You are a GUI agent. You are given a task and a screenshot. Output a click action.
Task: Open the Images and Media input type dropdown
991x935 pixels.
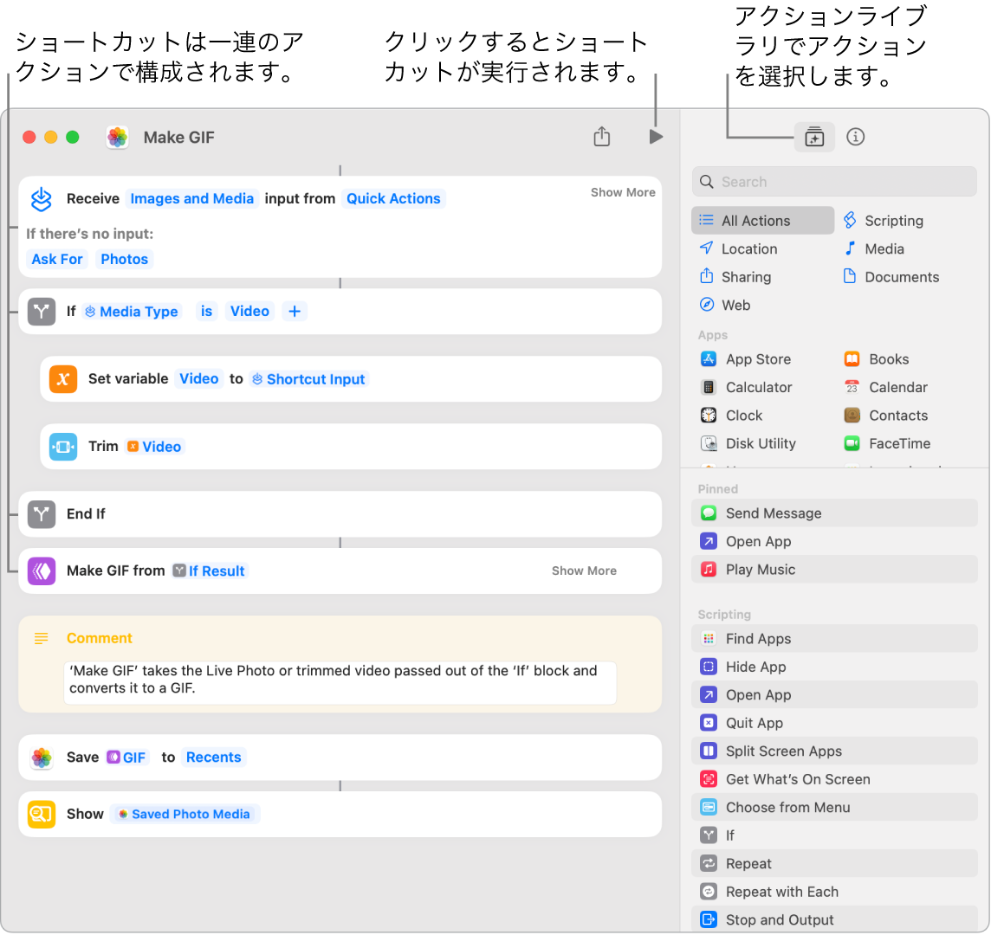[191, 199]
